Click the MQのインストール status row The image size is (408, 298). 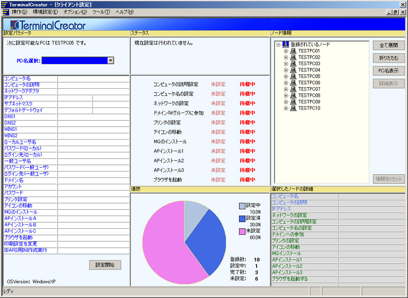click(x=205, y=142)
